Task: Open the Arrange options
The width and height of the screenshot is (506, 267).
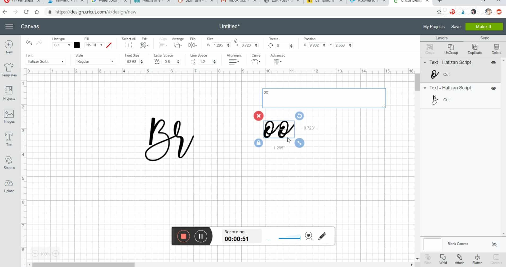Action: 178,45
